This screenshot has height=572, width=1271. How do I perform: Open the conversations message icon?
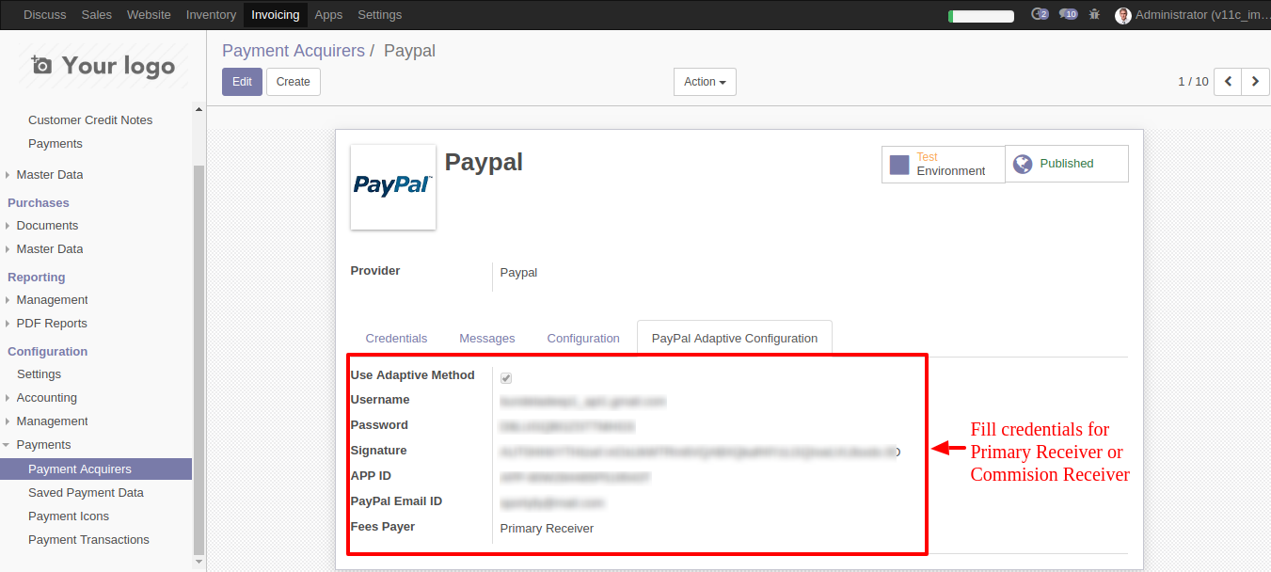tap(1068, 14)
